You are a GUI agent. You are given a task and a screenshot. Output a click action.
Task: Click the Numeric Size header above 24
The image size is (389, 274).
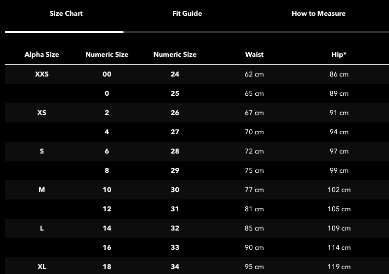click(175, 54)
